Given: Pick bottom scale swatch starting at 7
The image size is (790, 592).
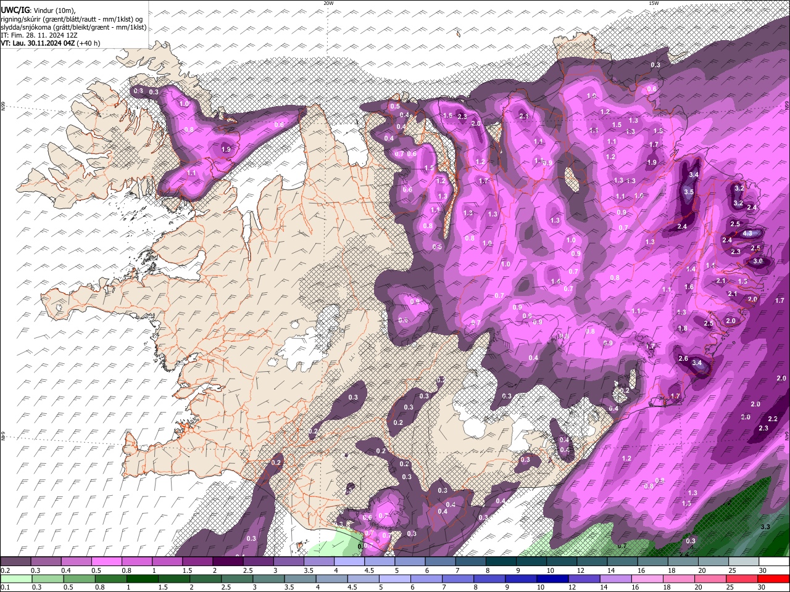Looking at the screenshot, I should click(x=458, y=579).
